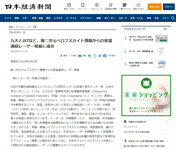This screenshot has height=149, width=176.
Task: Share article via Facebook icon
Action: [x=105, y=56]
